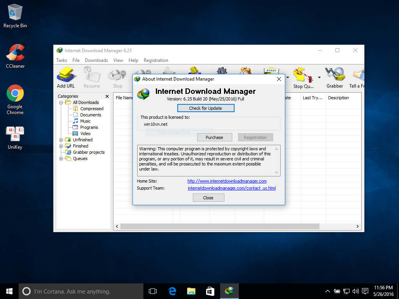Click the File Name column header

[124, 98]
